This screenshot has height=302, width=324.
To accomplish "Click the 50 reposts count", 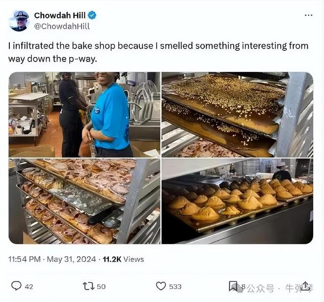I will click(101, 286).
